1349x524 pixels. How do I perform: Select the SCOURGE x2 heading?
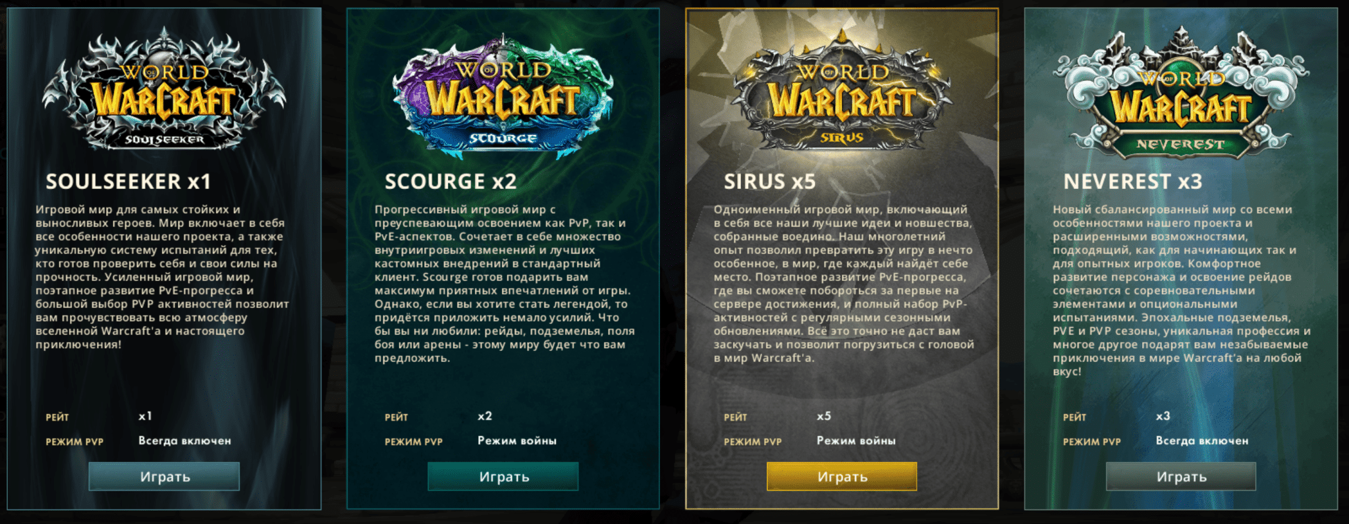(451, 182)
